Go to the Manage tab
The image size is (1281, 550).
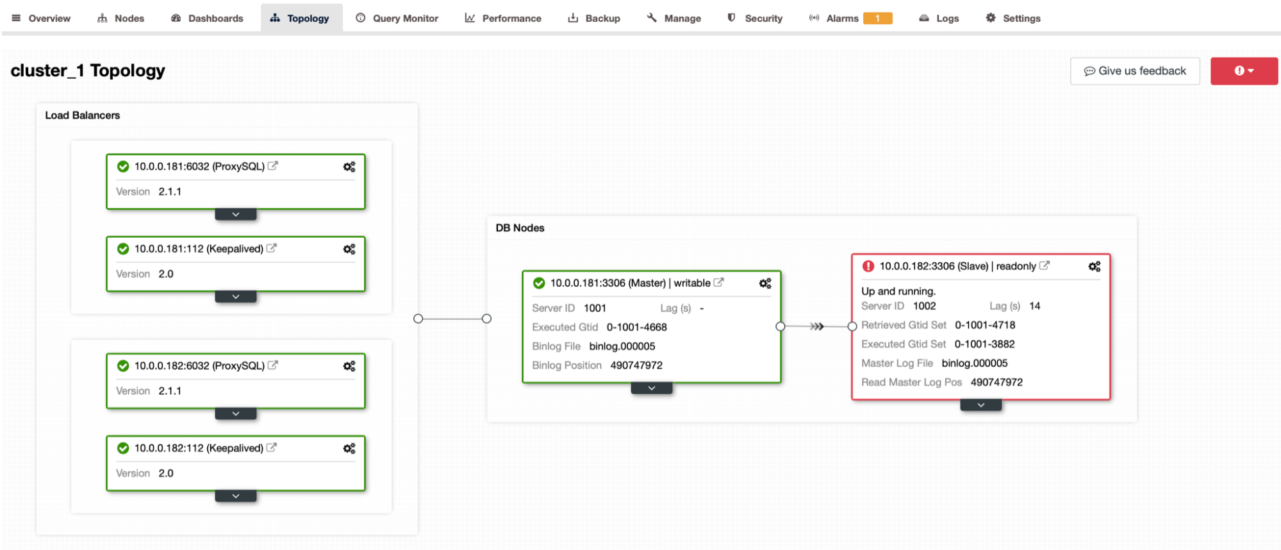(x=674, y=19)
